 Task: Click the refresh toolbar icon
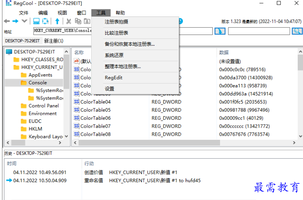click(x=45, y=21)
